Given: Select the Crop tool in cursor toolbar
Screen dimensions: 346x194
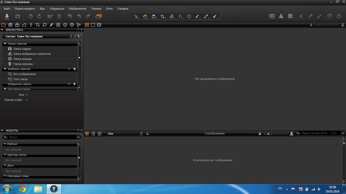Looking at the screenshot, I should (163, 17).
